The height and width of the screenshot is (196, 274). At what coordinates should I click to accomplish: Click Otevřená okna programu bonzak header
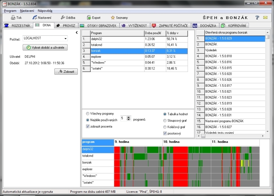pyautogui.click(x=235, y=33)
